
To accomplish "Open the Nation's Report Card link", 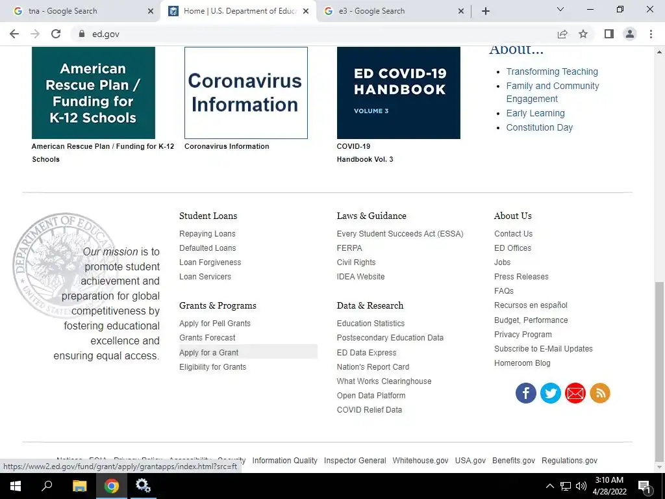I will click(x=373, y=366).
